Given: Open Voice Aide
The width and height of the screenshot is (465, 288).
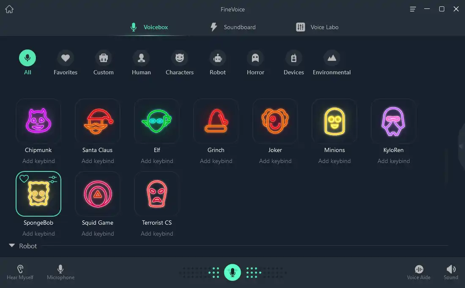Looking at the screenshot, I should tap(419, 272).
